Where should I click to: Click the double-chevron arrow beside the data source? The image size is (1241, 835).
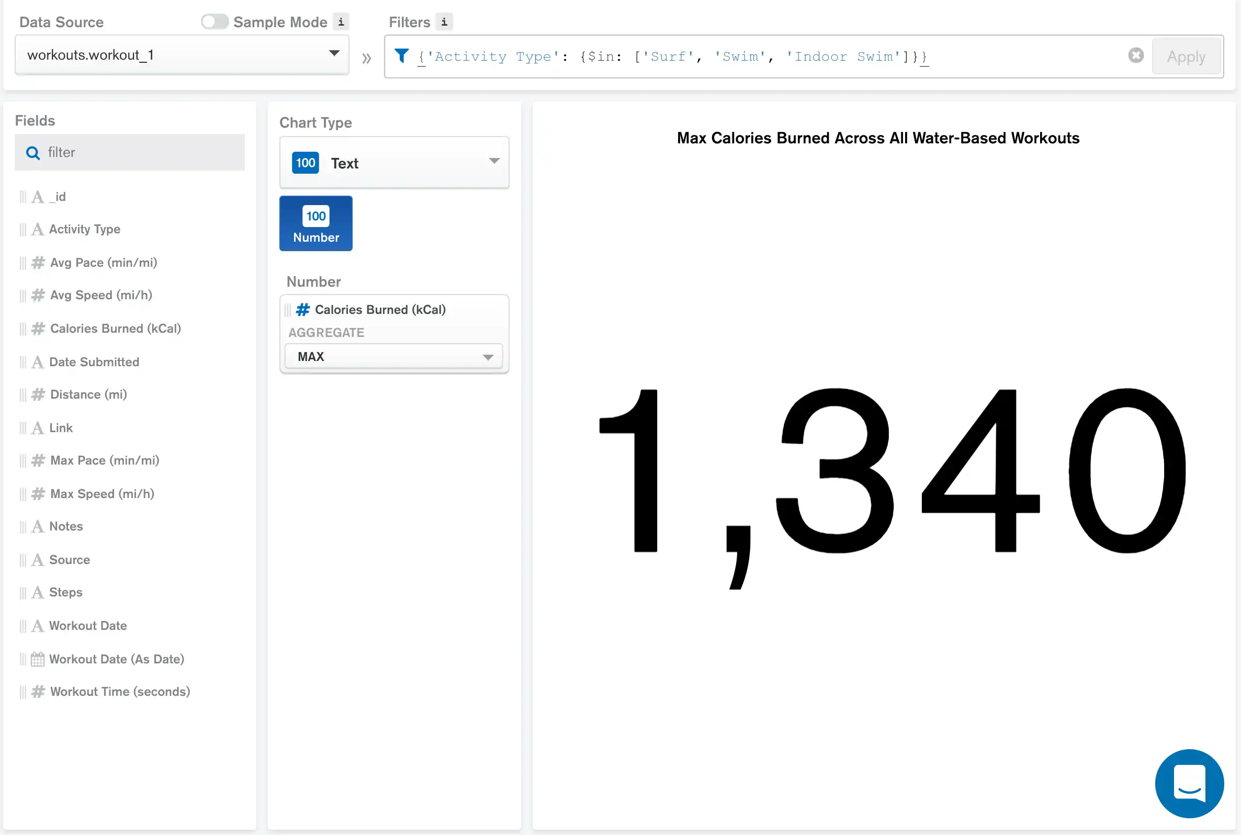click(x=366, y=58)
